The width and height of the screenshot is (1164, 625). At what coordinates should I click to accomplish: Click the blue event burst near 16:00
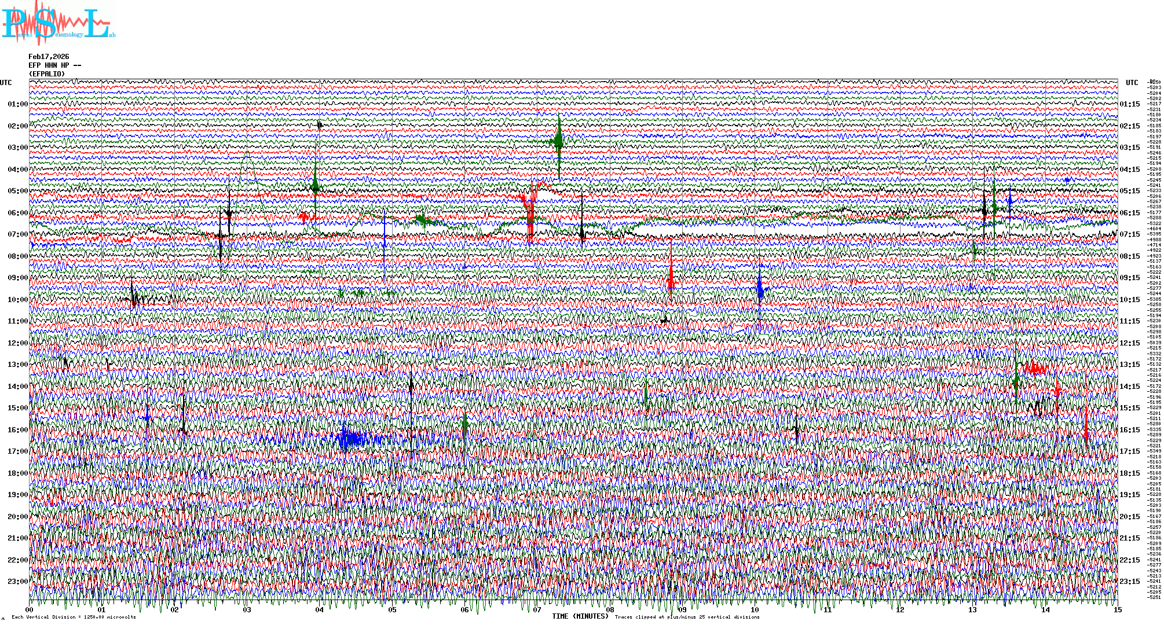pyautogui.click(x=352, y=438)
